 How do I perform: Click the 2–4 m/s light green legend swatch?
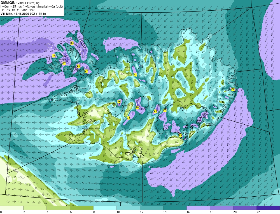[x=35, y=208]
